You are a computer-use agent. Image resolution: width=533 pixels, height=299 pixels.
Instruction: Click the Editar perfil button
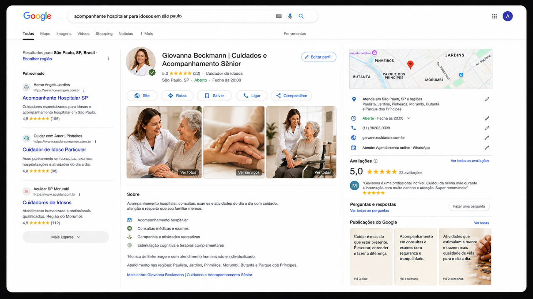point(319,57)
